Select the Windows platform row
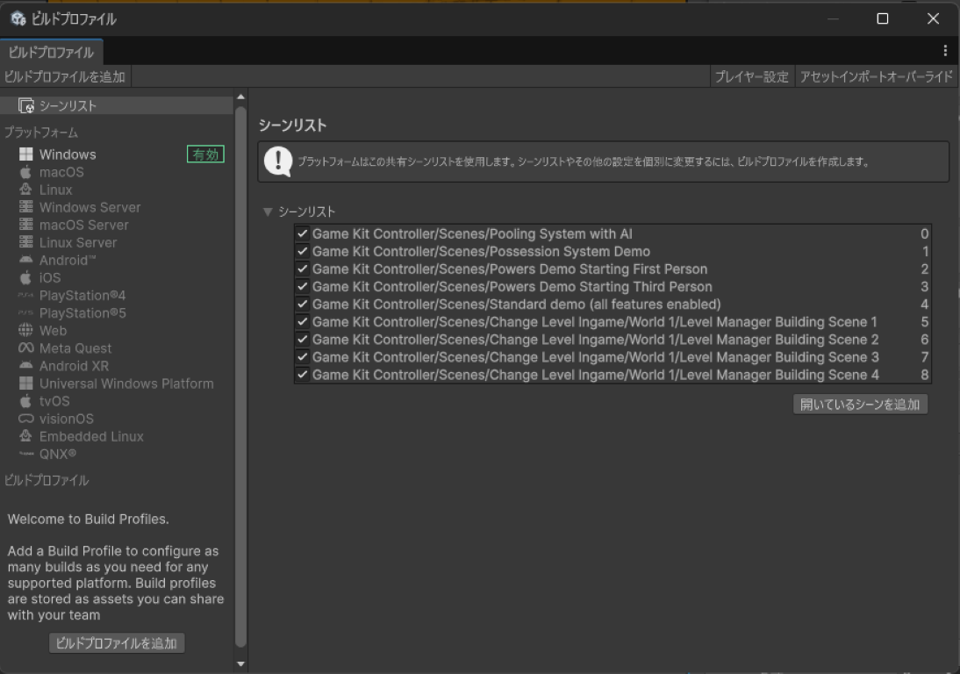Image resolution: width=960 pixels, height=674 pixels. 117,154
